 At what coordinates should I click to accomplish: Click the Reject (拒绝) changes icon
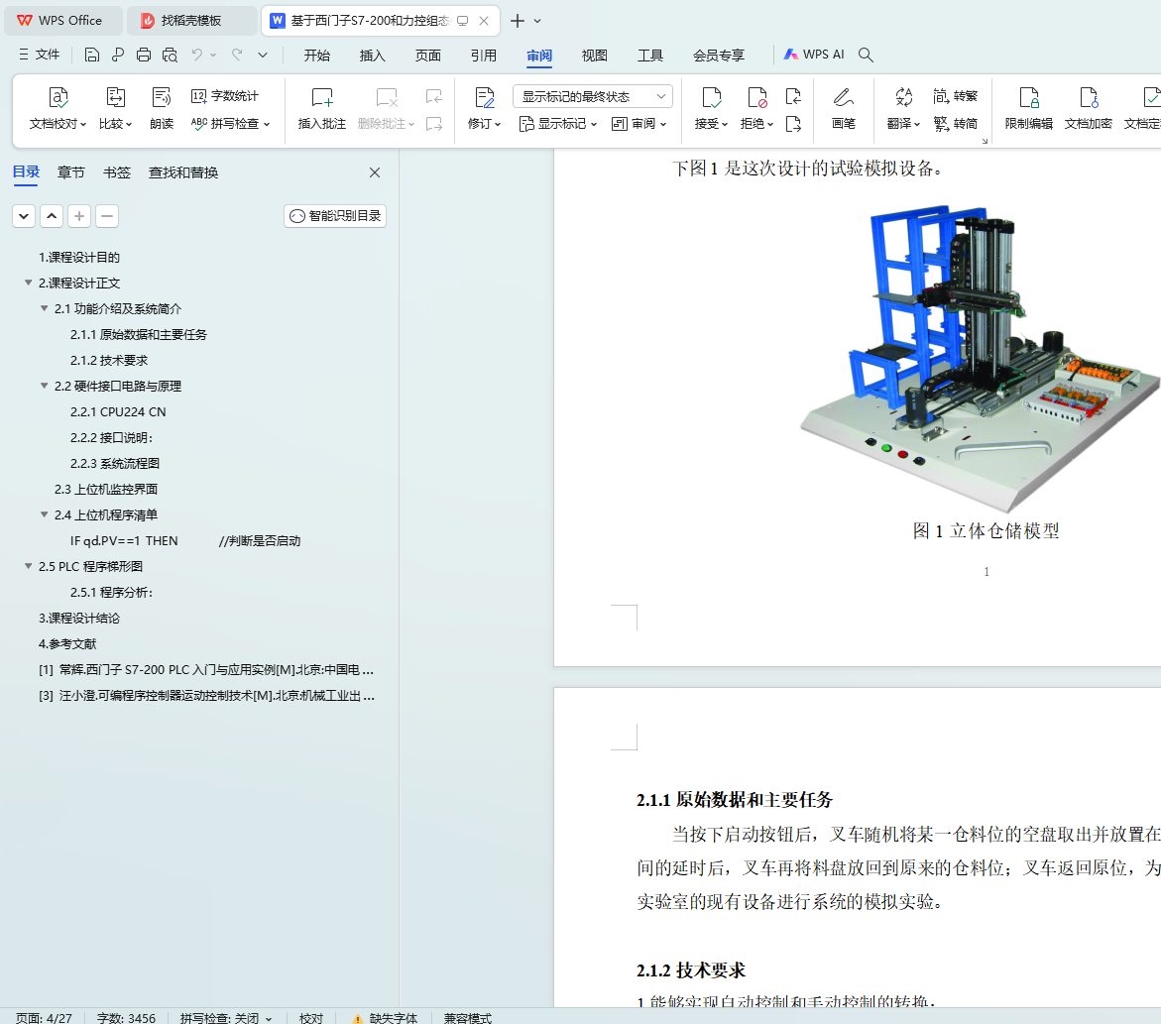pyautogui.click(x=756, y=98)
